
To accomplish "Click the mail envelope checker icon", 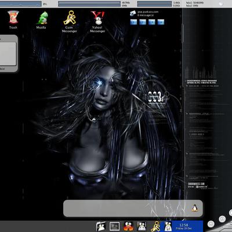I will click(x=133, y=13).
